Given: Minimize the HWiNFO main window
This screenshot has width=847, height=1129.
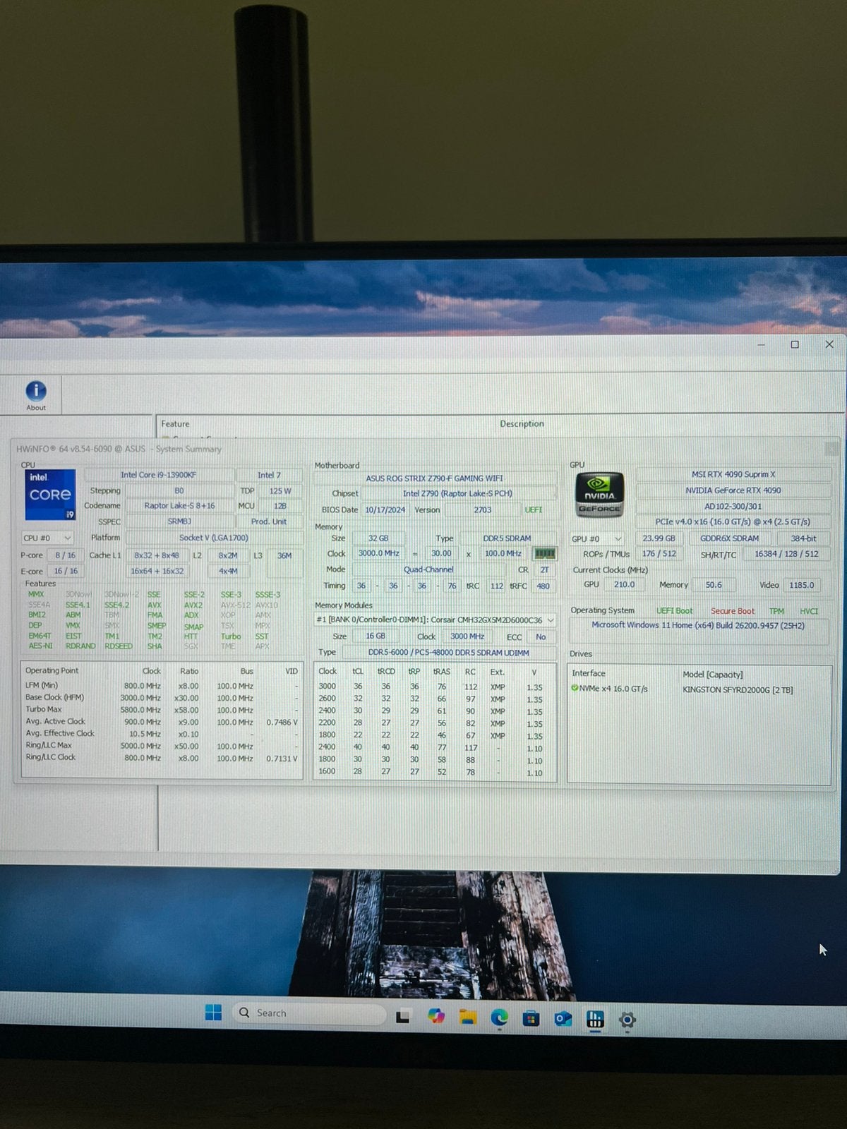Looking at the screenshot, I should [761, 344].
